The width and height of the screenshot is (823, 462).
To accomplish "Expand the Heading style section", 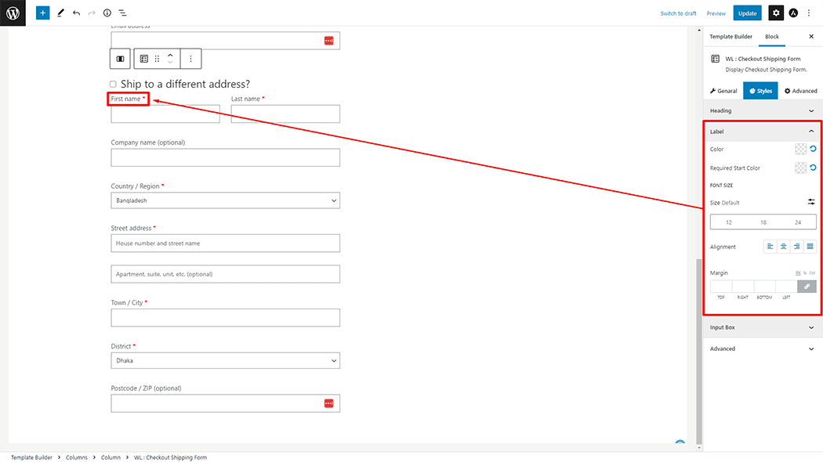I will [x=763, y=110].
